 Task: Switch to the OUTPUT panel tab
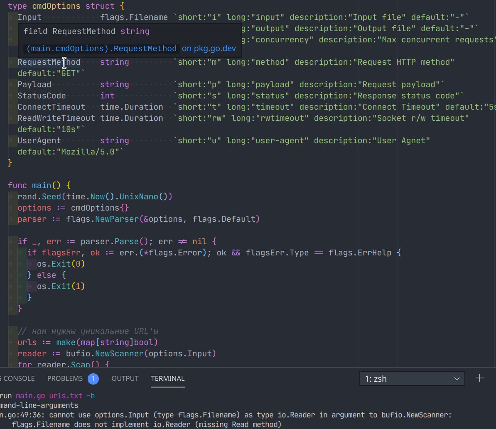[x=125, y=378]
